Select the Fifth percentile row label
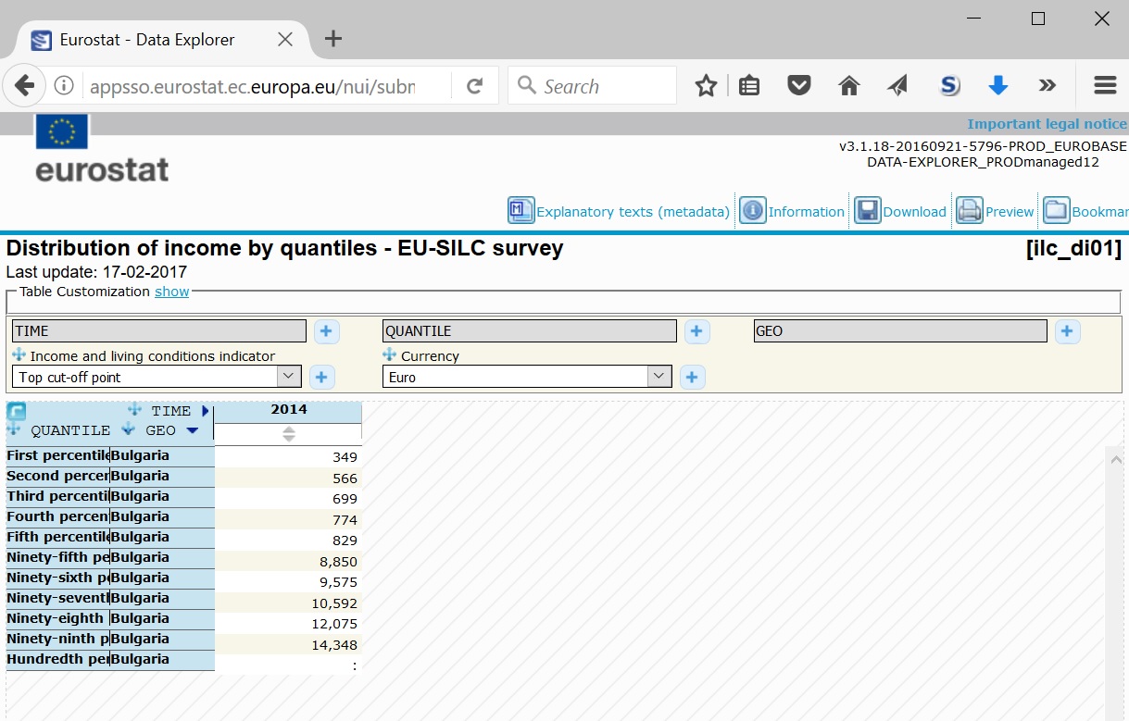Image resolution: width=1129 pixels, height=721 pixels. tap(57, 537)
